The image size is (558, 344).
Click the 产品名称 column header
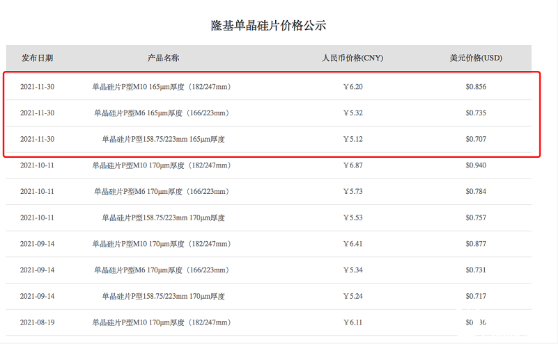click(x=163, y=58)
